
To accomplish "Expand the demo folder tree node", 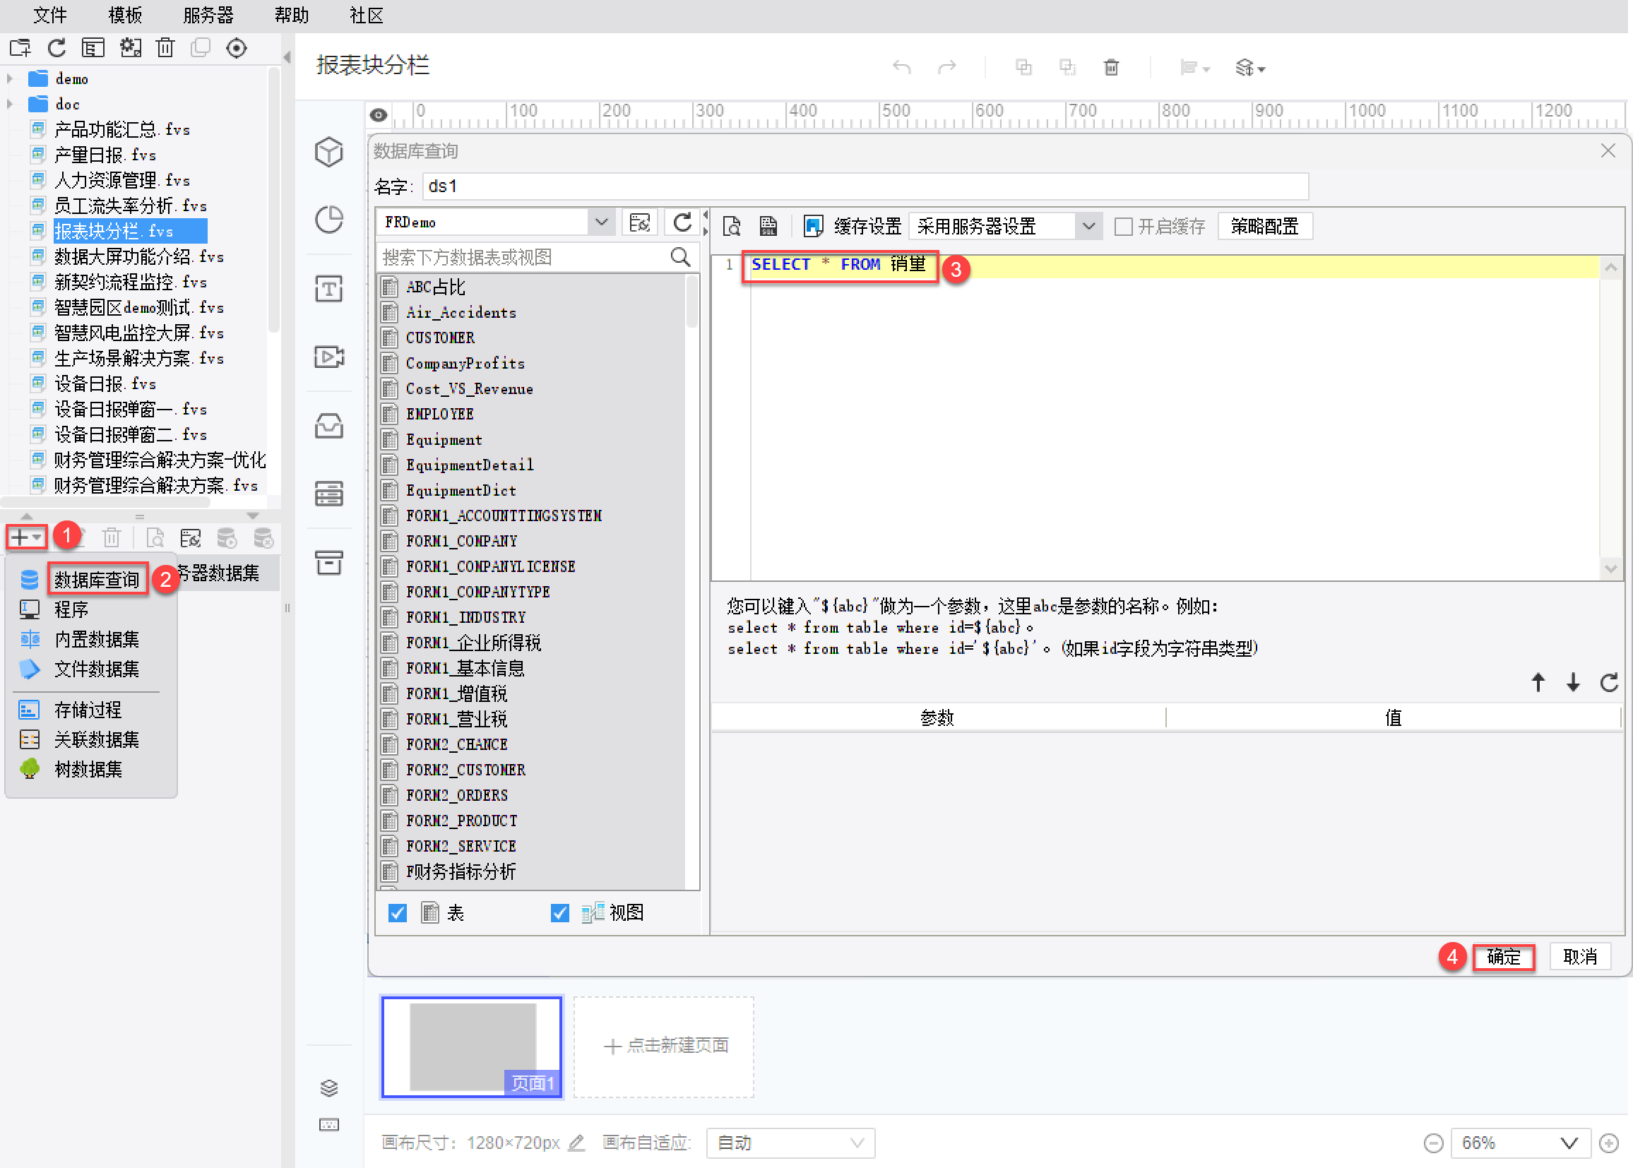I will tap(10, 78).
